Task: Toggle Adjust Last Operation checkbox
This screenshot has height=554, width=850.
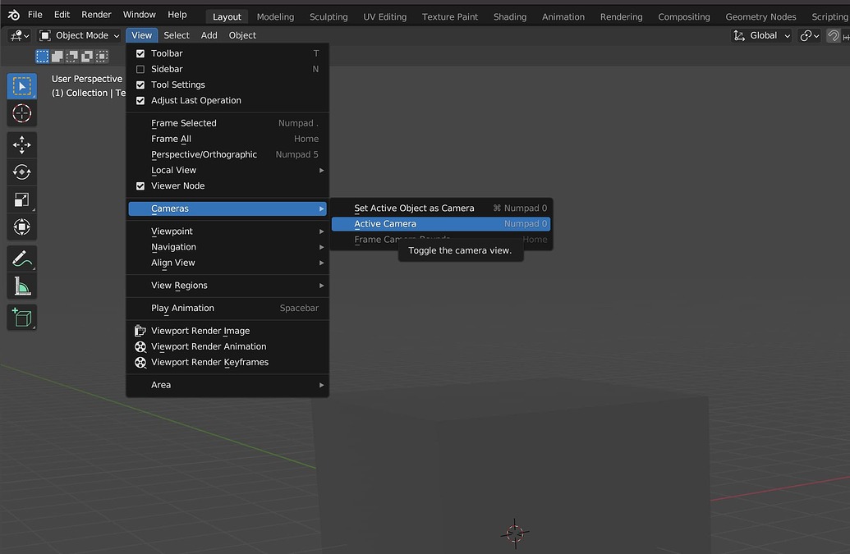Action: pyautogui.click(x=140, y=100)
